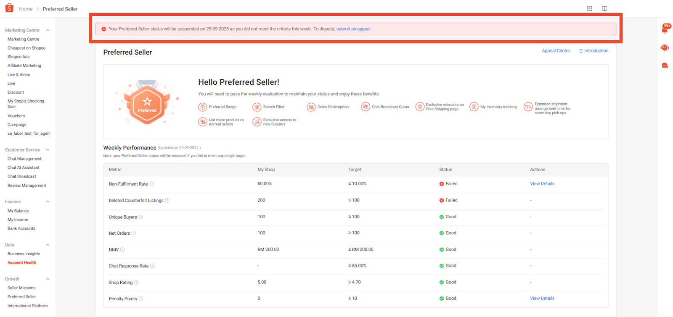Collapse the Marketing Centre section
The image size is (673, 317).
pyautogui.click(x=48, y=30)
